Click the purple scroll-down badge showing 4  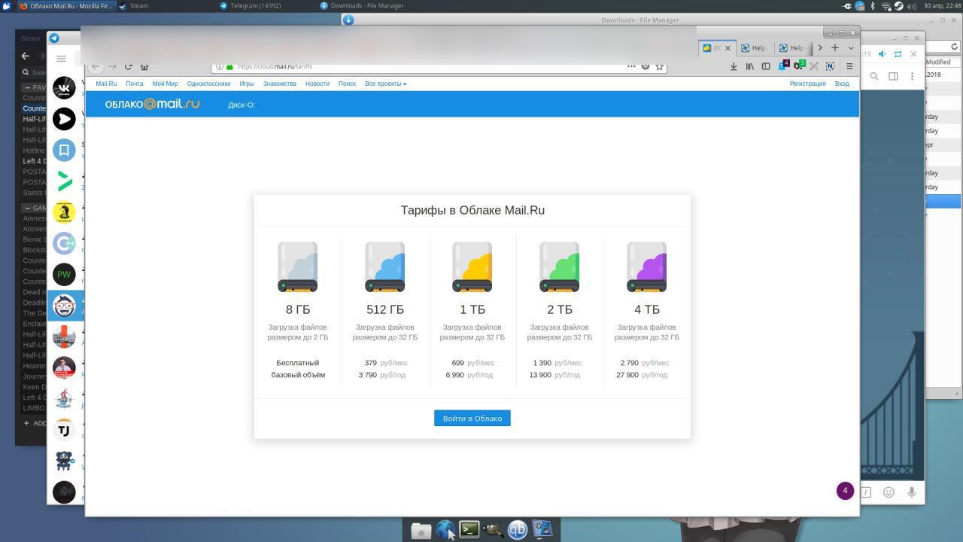(x=845, y=491)
